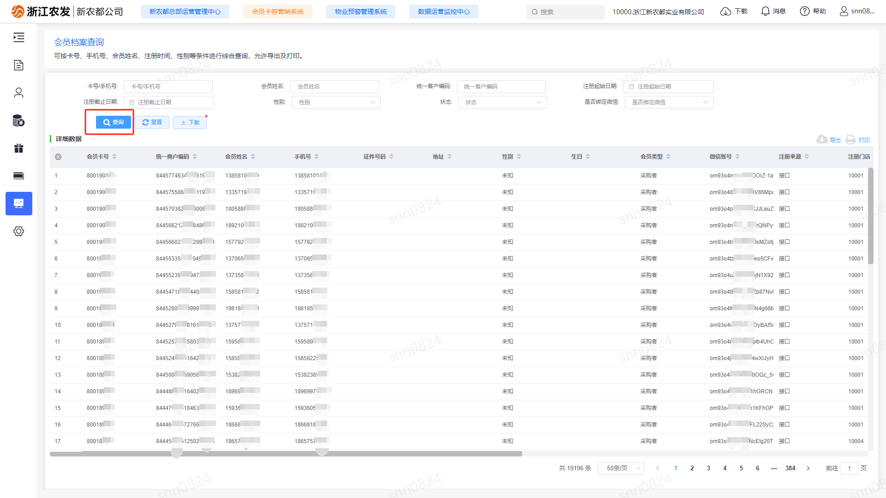Expand the 性别 dropdown
Image resolution: width=886 pixels, height=498 pixels.
336,102
